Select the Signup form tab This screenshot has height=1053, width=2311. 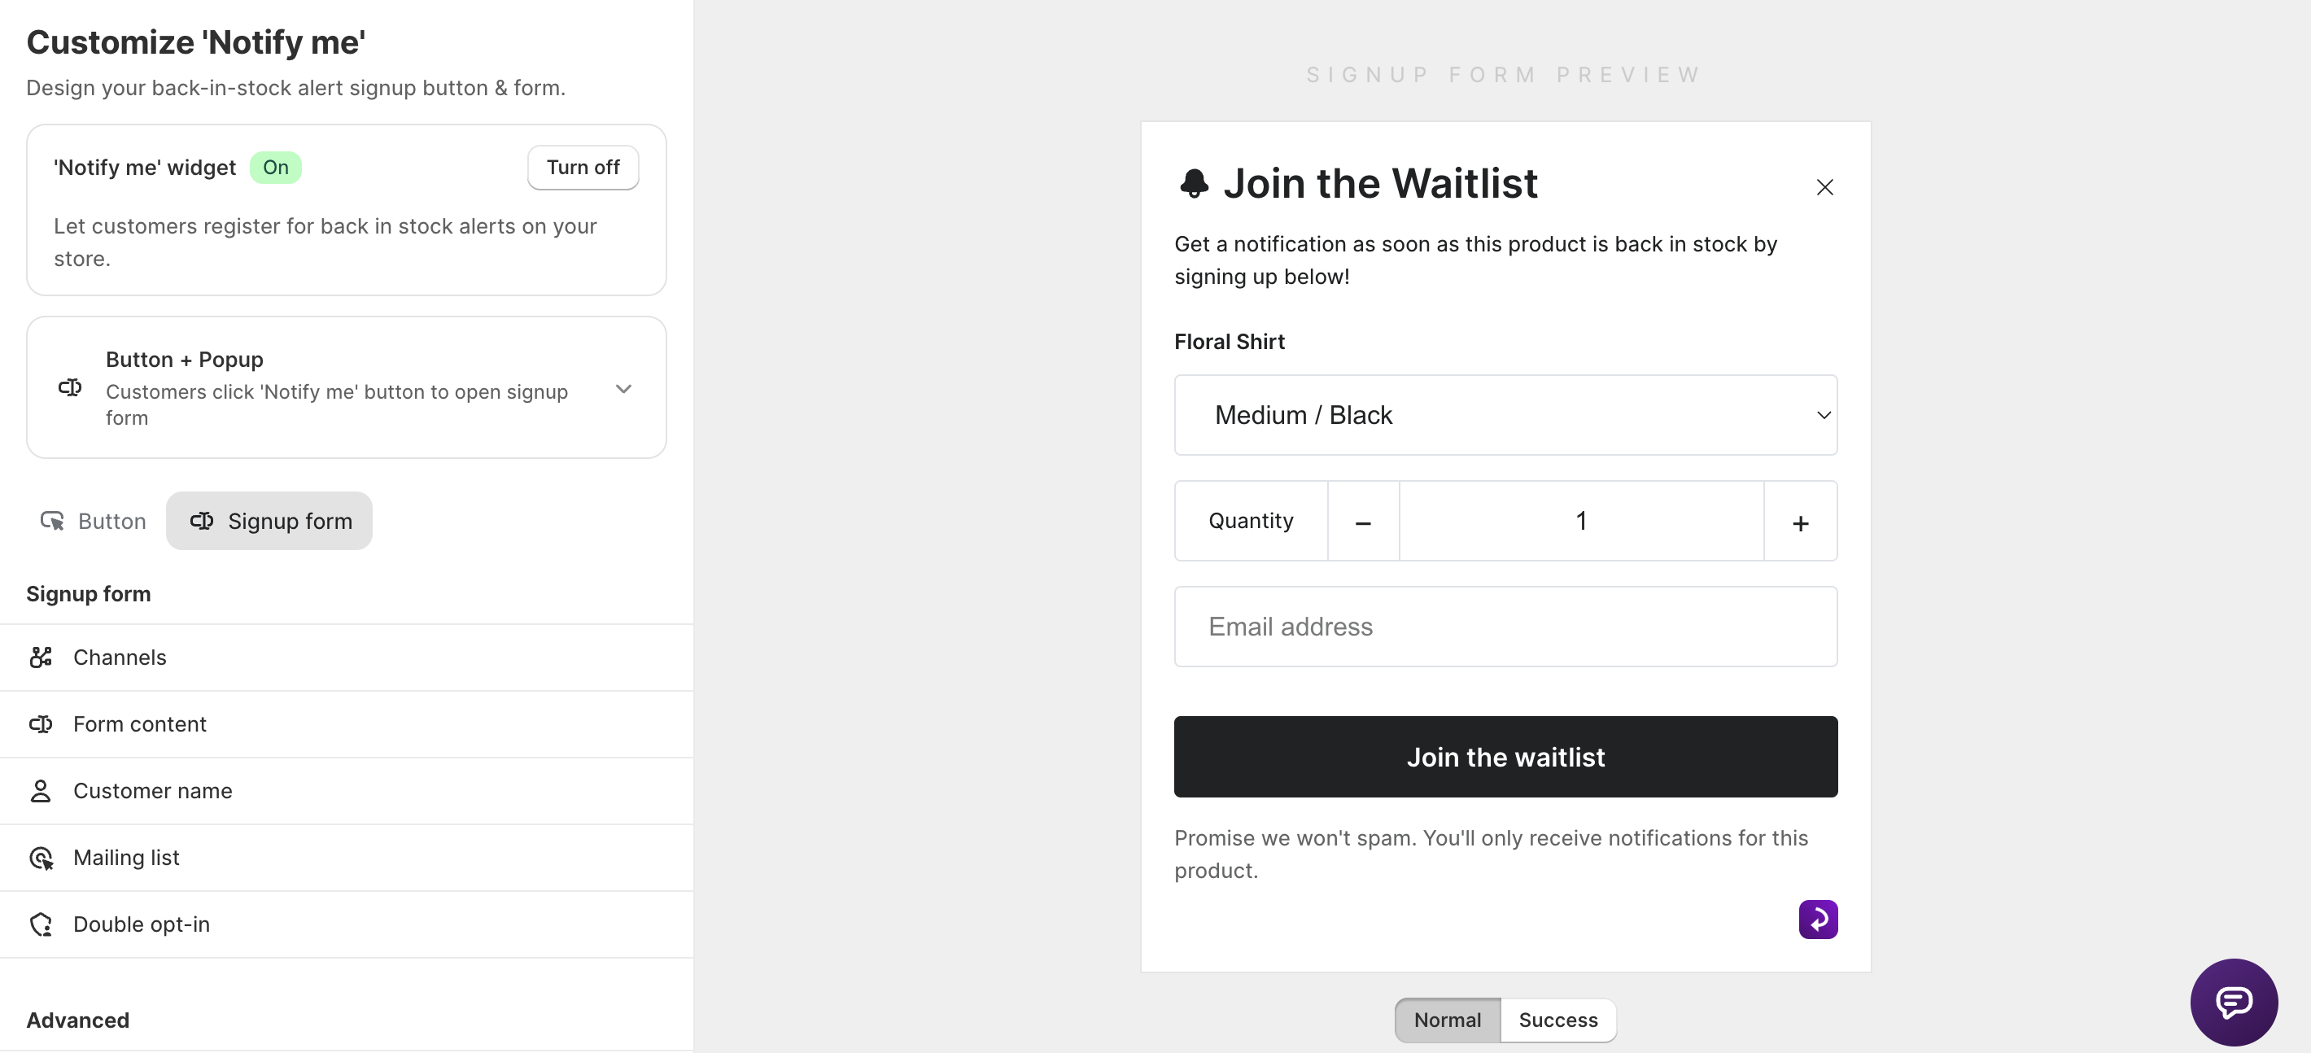coord(269,521)
